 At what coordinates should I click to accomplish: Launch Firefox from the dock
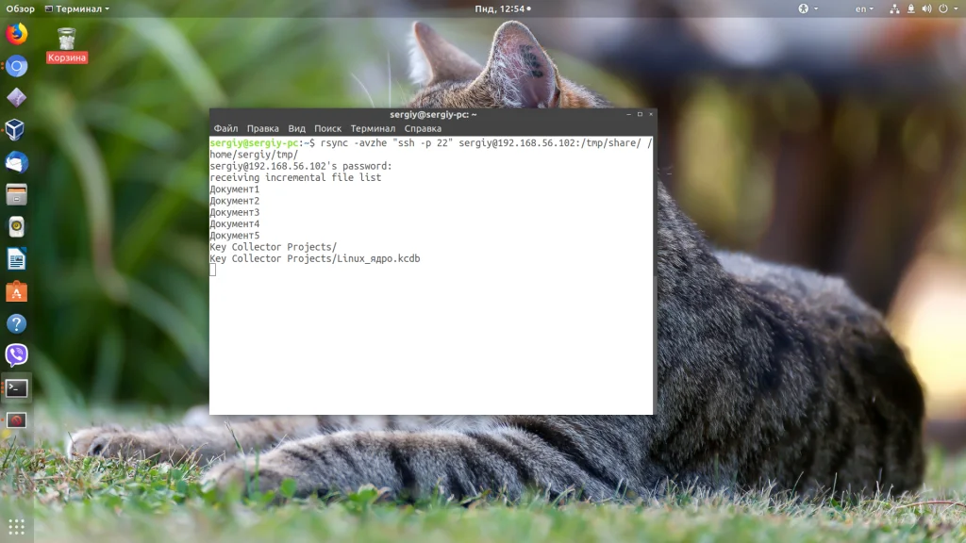17,33
